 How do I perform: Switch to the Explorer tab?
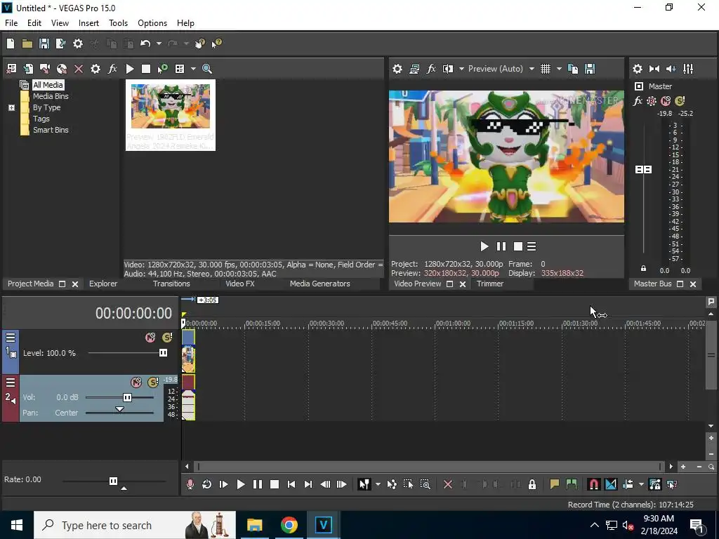click(x=103, y=284)
